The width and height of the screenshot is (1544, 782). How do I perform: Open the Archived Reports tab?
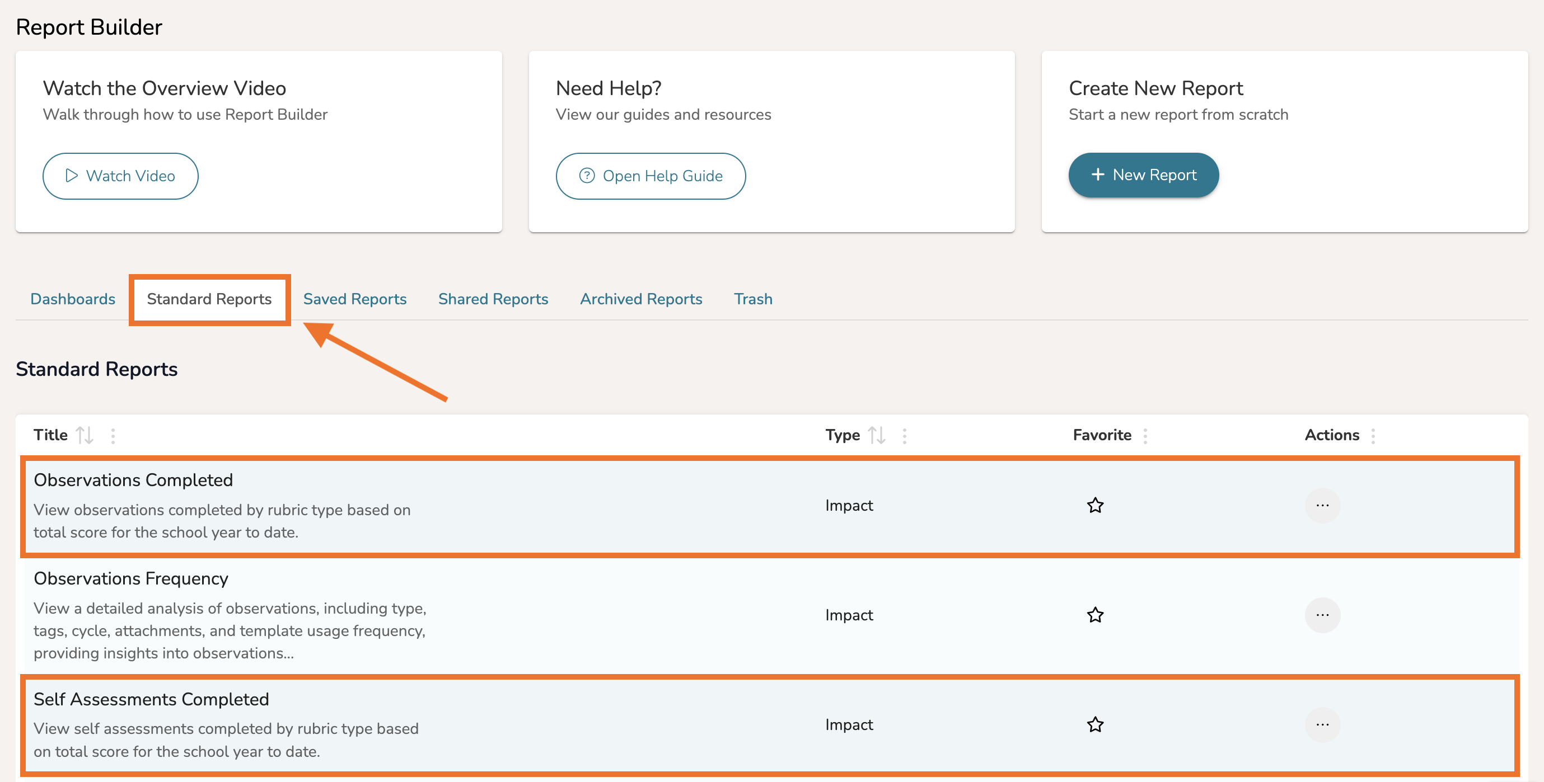tap(641, 299)
